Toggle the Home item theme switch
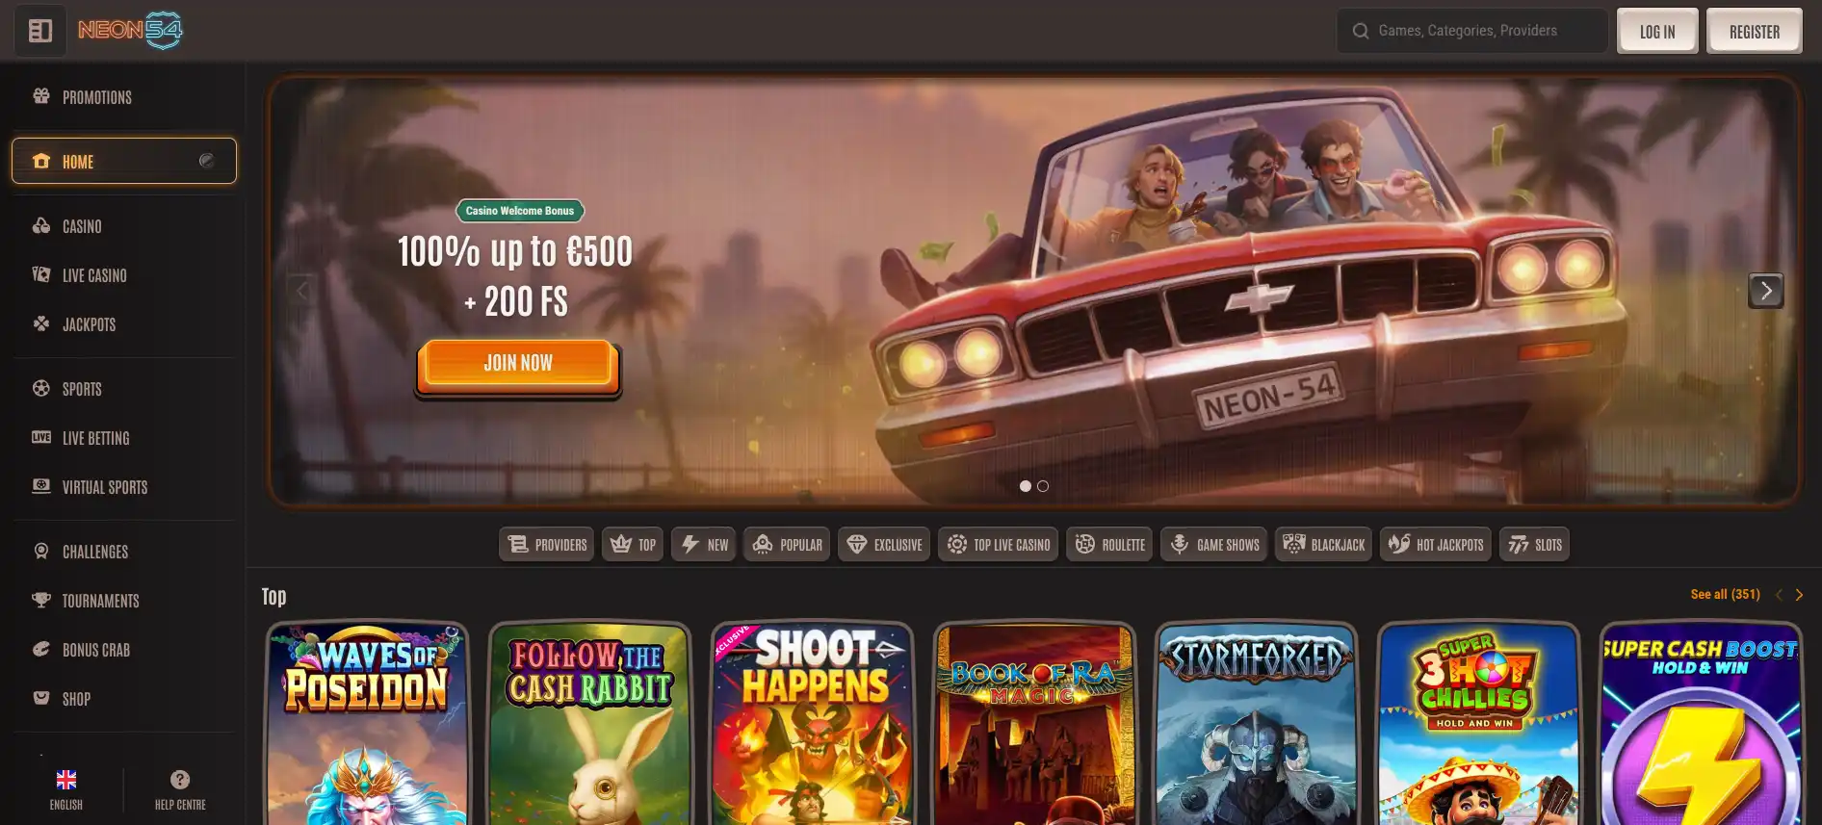1822x825 pixels. coord(206,161)
